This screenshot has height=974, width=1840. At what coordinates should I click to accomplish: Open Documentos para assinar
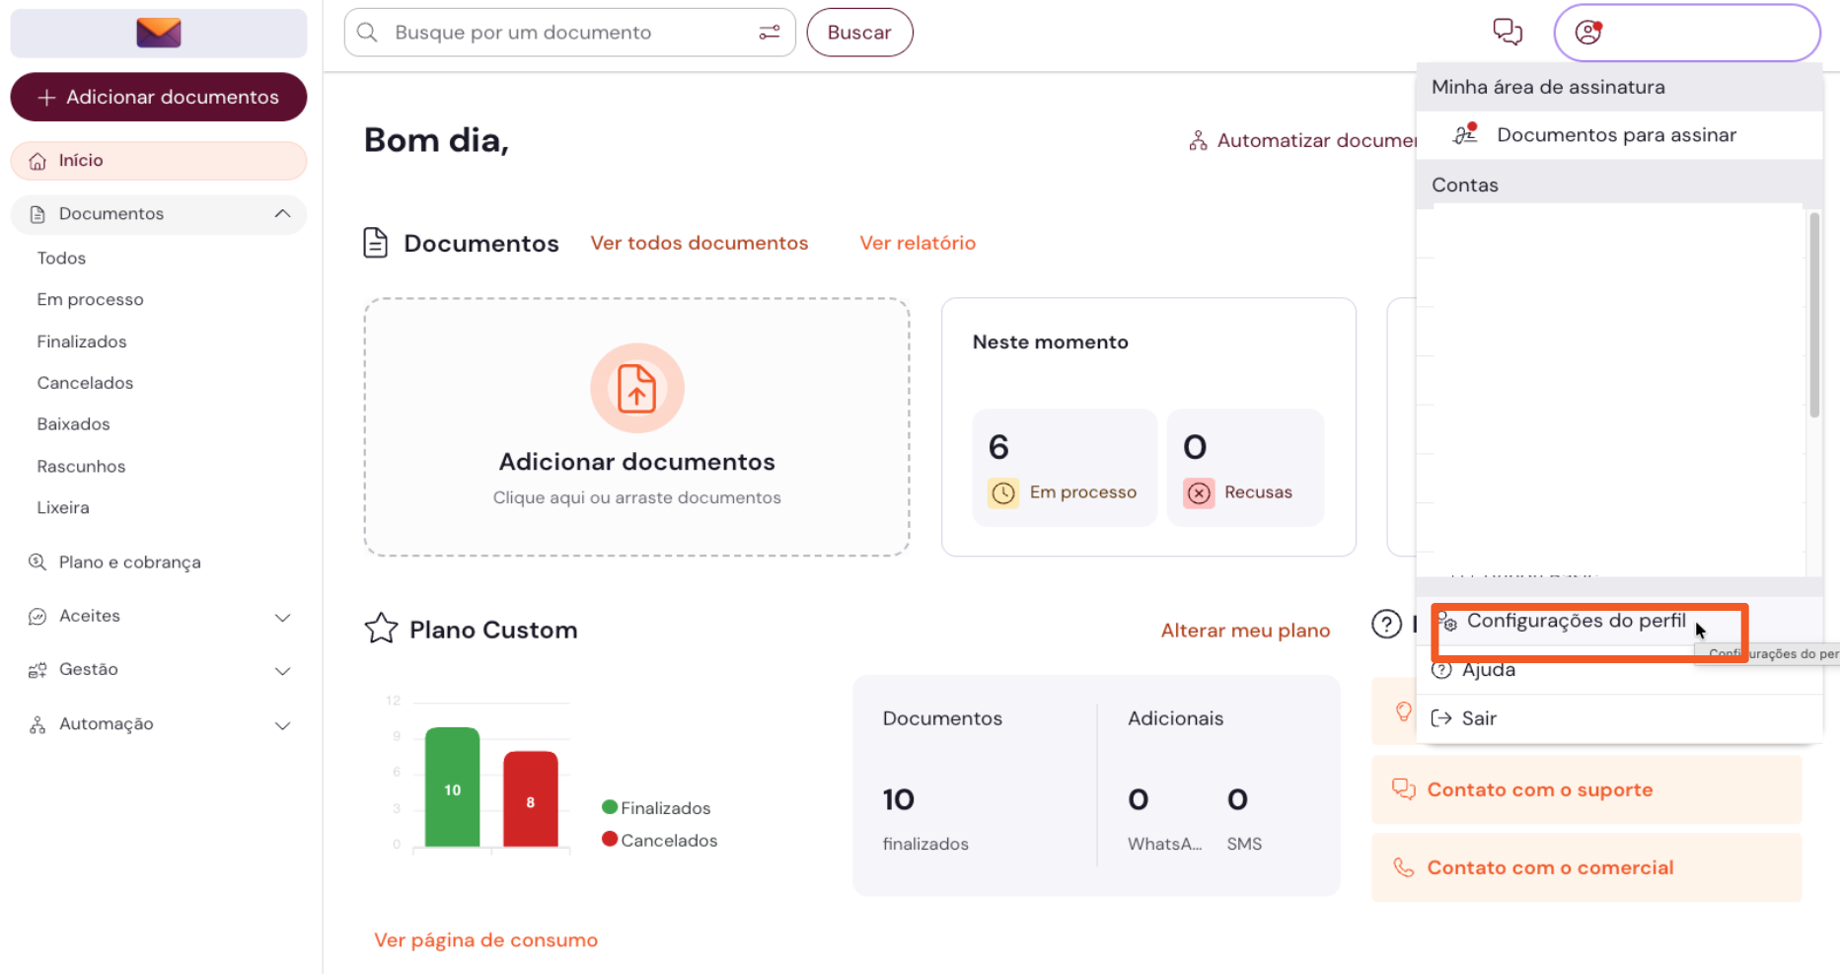tap(1615, 135)
